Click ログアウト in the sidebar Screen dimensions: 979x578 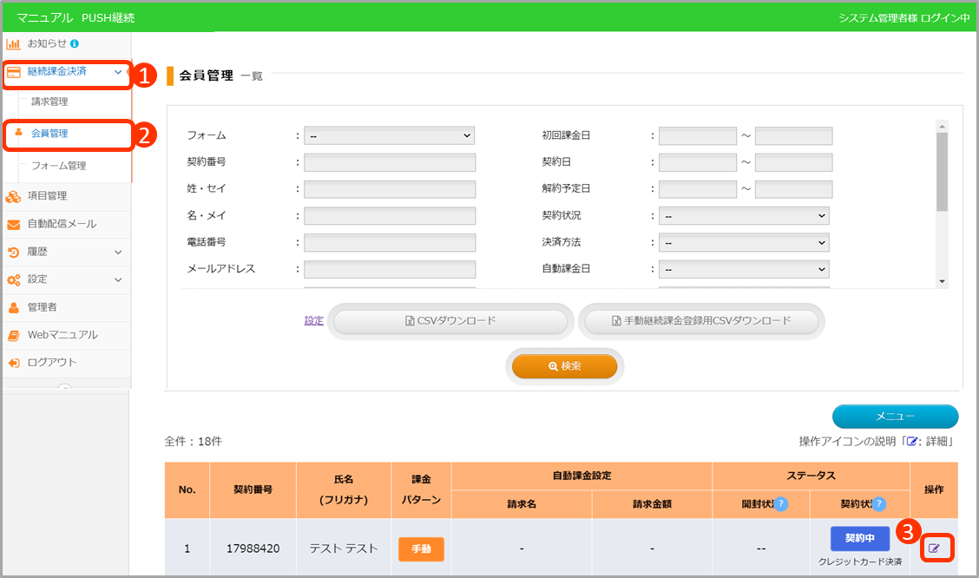click(51, 363)
